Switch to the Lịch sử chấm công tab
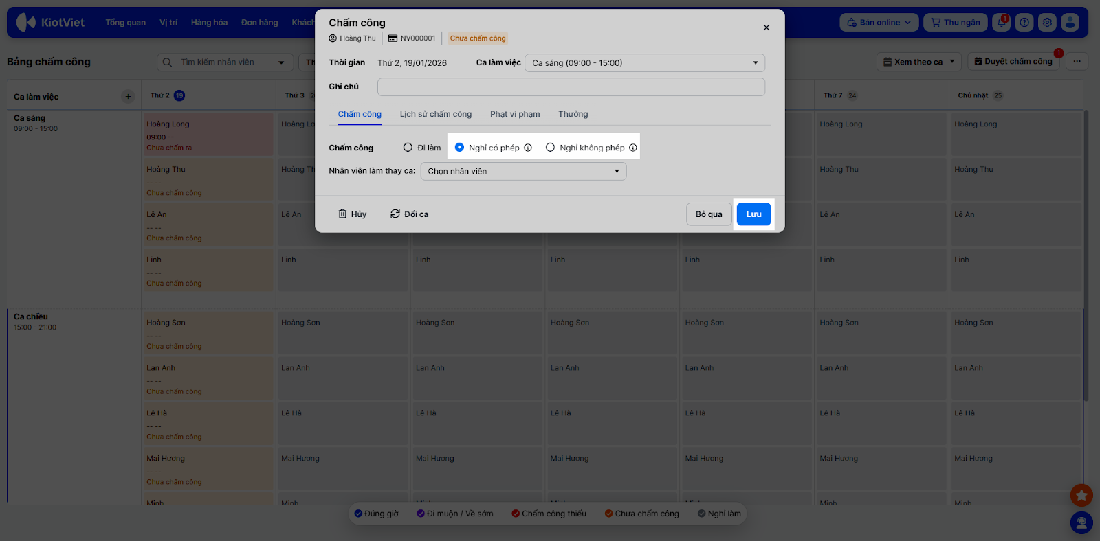 436,114
